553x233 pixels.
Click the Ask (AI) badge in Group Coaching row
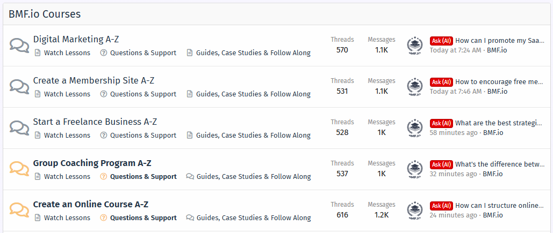pos(441,164)
